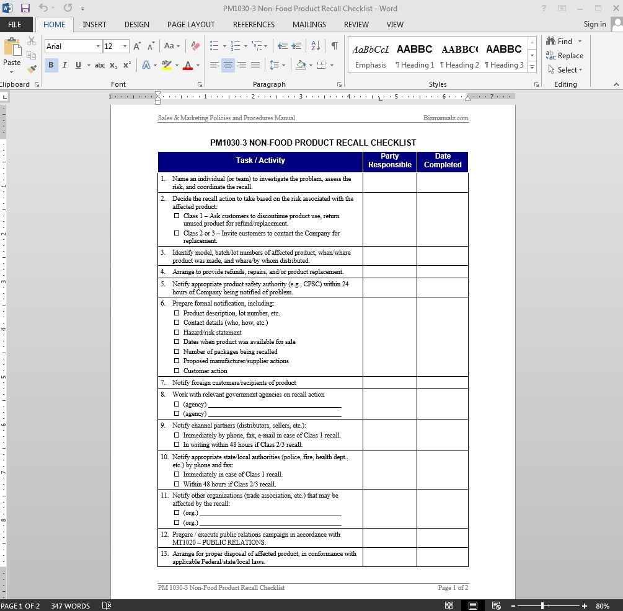Switch to the REFERENCES tab
The width and height of the screenshot is (623, 611).
(254, 25)
